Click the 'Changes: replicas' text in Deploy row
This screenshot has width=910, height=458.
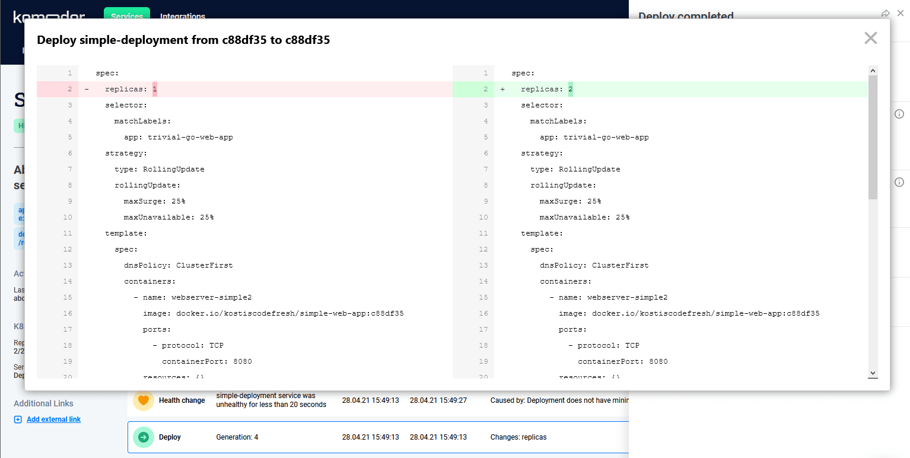[518, 437]
